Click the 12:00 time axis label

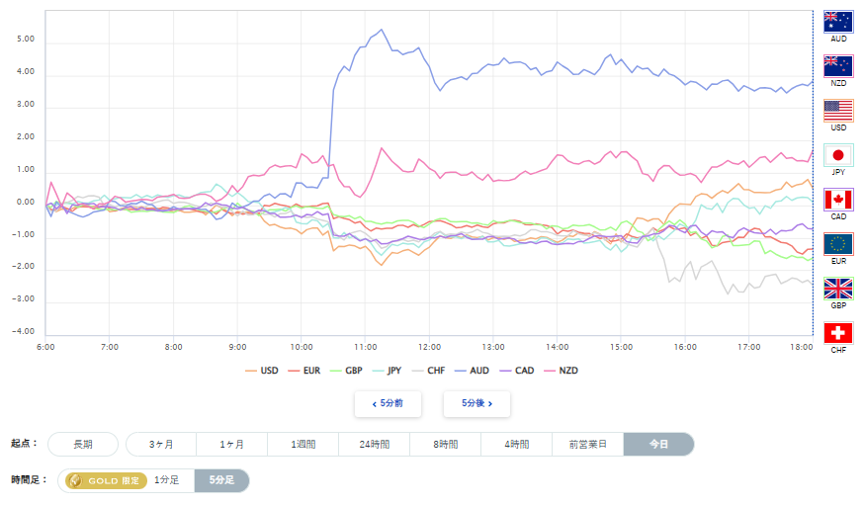[x=429, y=347]
